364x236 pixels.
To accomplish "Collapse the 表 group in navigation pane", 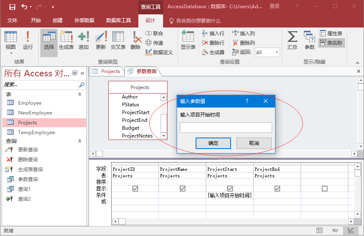I will 80,94.
